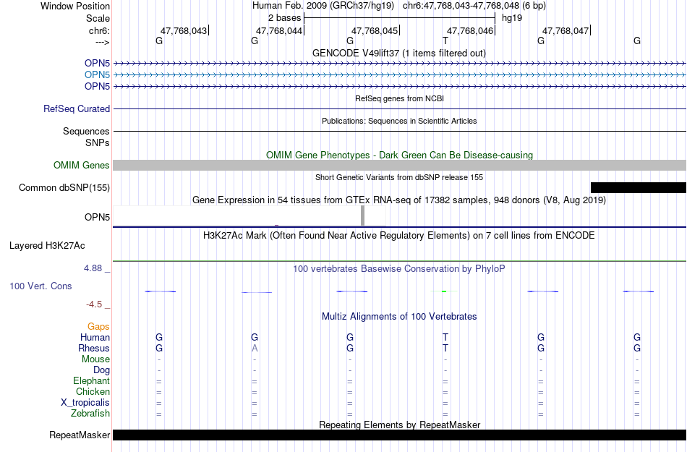Open the GTEx Gene Expression track title
Image resolution: width=687 pixels, height=452 pixels.
click(x=399, y=200)
